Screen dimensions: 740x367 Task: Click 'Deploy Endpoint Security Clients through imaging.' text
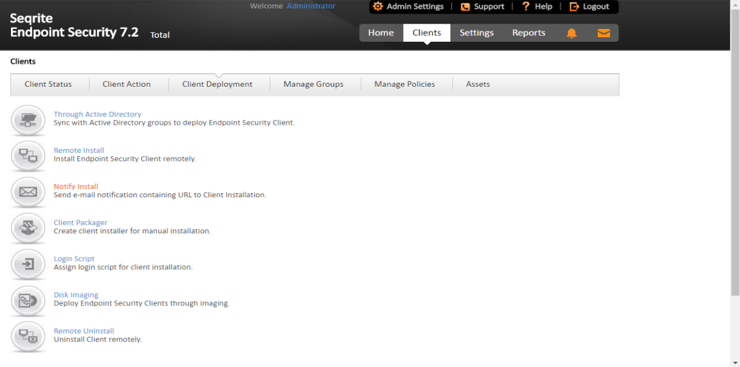tap(142, 303)
